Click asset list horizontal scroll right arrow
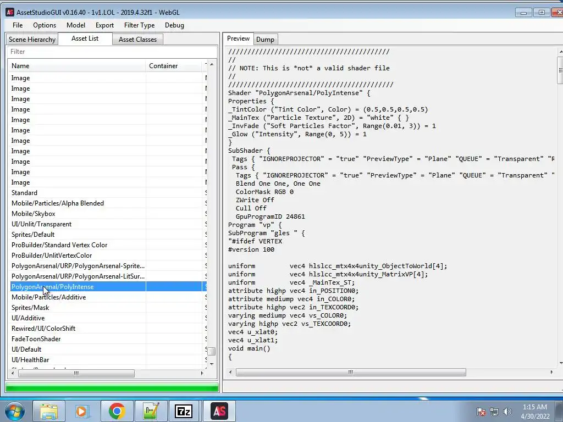 coord(202,373)
